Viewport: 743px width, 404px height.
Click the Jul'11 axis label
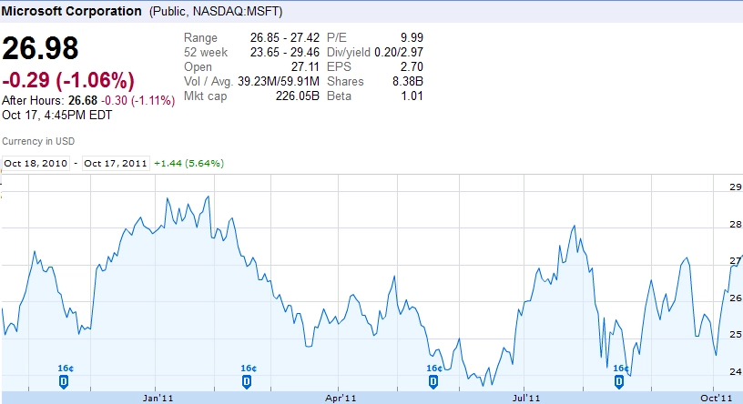[x=526, y=398]
